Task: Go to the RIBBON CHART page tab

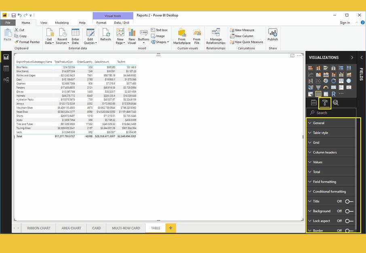Action: (39, 228)
